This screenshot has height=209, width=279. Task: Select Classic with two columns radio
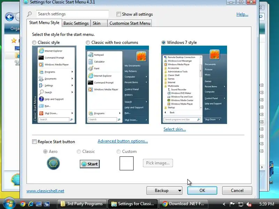click(x=88, y=42)
